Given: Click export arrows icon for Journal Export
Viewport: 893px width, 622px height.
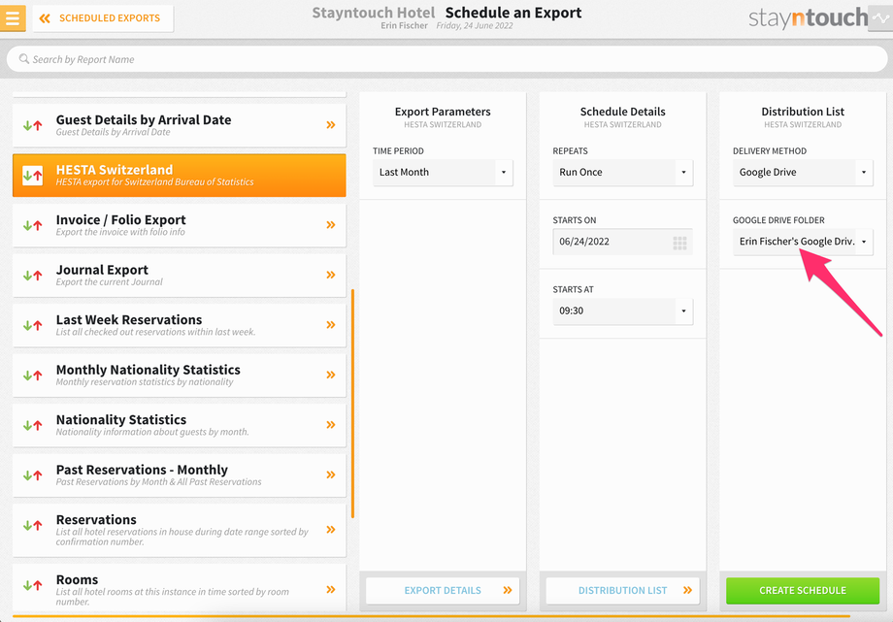Looking at the screenshot, I should [32, 276].
